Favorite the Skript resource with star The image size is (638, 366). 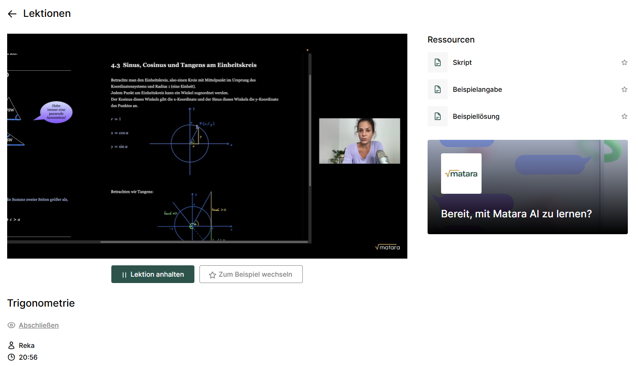click(x=625, y=62)
